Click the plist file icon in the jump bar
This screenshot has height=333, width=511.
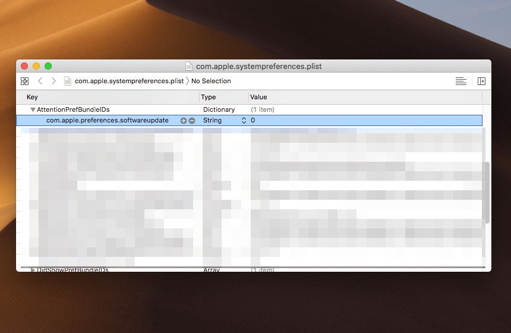[68, 81]
